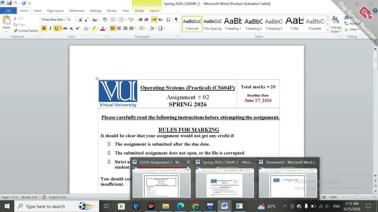Apply the Heading 1 style
This screenshot has height=212, width=378.
coord(233,24)
